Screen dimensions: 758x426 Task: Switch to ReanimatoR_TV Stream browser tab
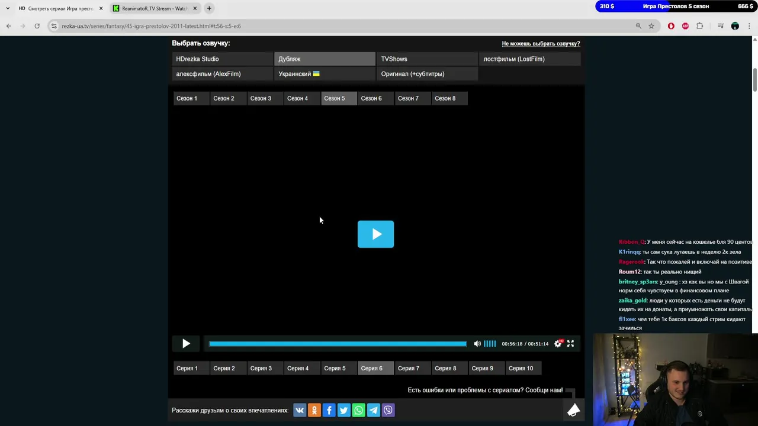pos(155,8)
